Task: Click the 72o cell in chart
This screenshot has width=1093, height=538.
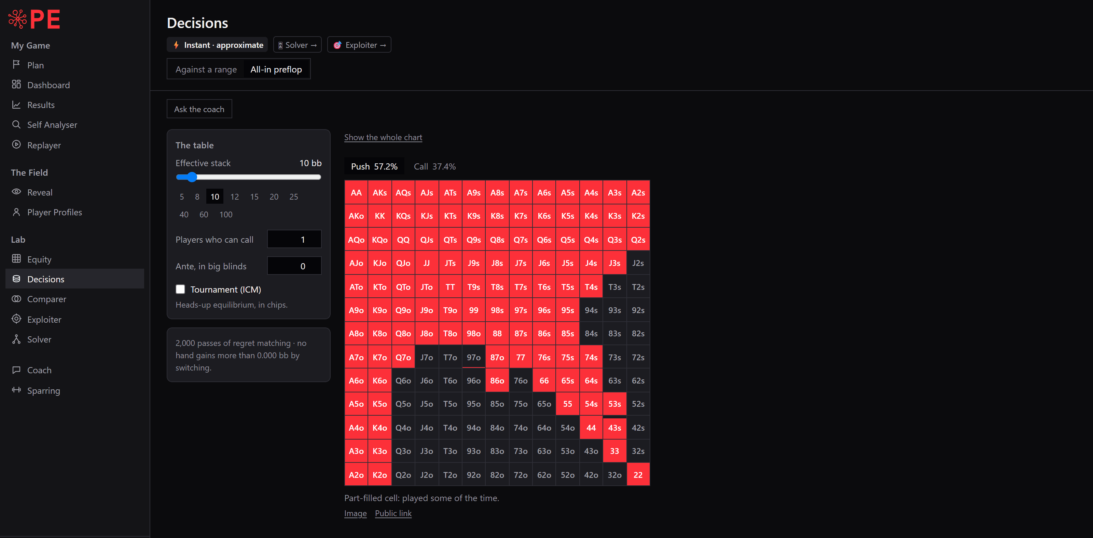Action: click(521, 474)
